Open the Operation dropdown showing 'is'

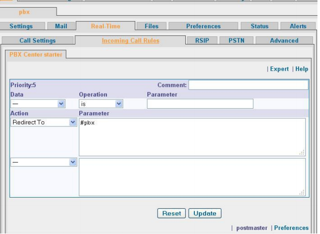pos(101,104)
